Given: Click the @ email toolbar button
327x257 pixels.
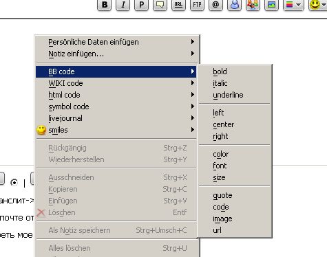Looking at the screenshot, I should (215, 5).
